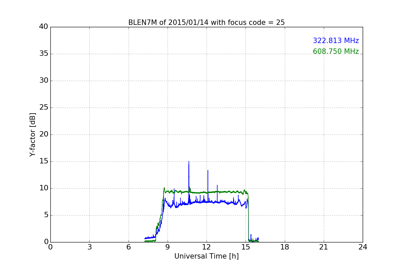Select the green '608.750 MHz' legend label
403x269 pixels.
(x=336, y=51)
